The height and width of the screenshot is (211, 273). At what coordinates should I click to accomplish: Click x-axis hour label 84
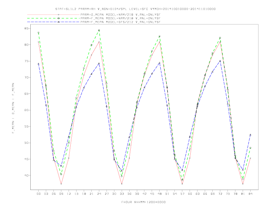251,194
